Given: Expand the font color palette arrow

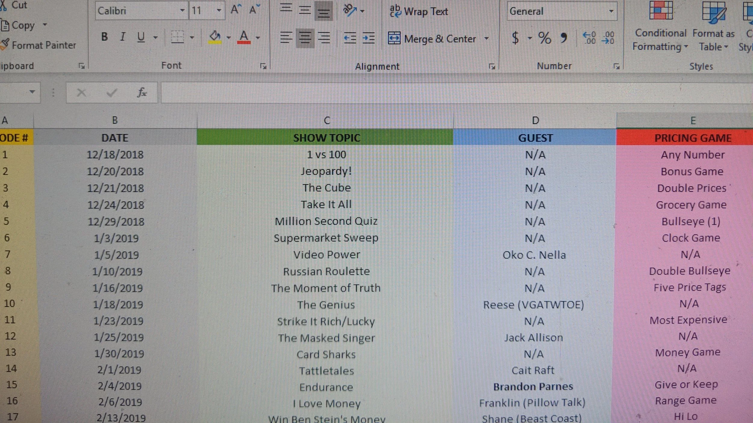Looking at the screenshot, I should pos(258,38).
